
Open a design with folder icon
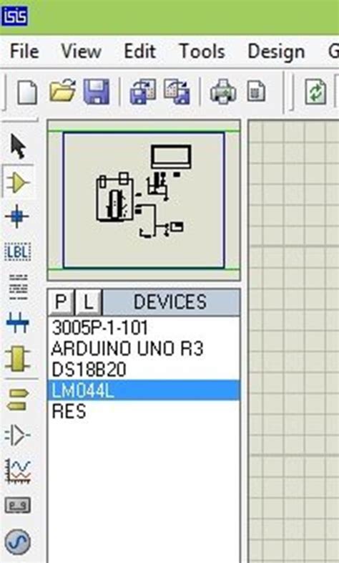click(62, 90)
